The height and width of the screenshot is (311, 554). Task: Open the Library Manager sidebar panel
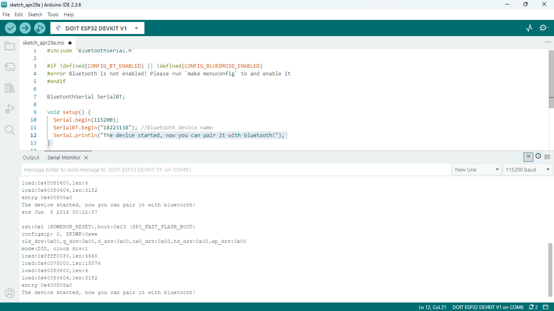coord(10,88)
